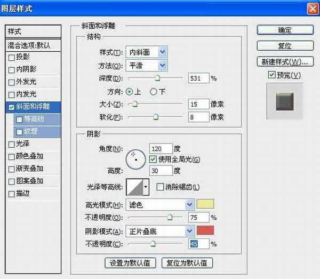Click the 设置为默认值 button
Screen dimensions: 320x279
[x=131, y=263]
